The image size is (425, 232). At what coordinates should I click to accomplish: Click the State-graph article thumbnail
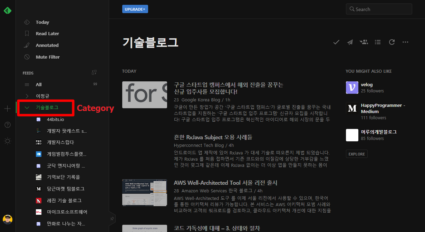(x=145, y=228)
